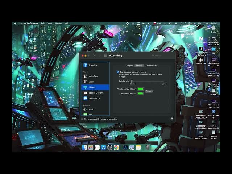Viewport: 232px width, 174px height.
Task: Open Overview in the Accessibility sidebar
Action: pos(95,65)
